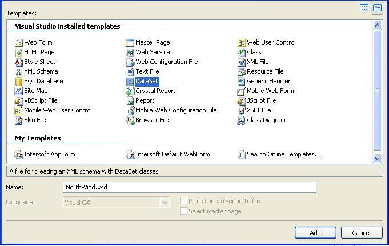Choose the Style Sheet template icon
389x246 pixels.
(x=19, y=62)
